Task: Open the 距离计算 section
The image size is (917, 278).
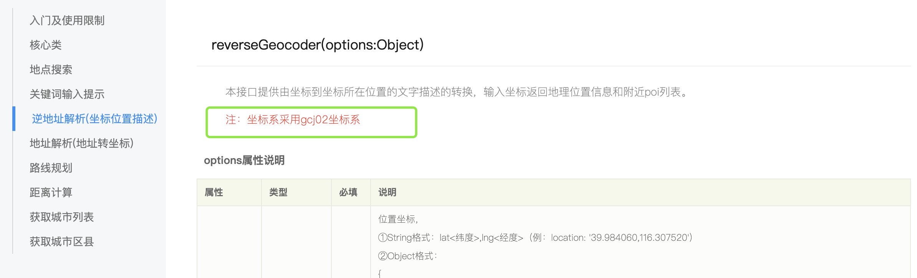Action: (x=51, y=192)
